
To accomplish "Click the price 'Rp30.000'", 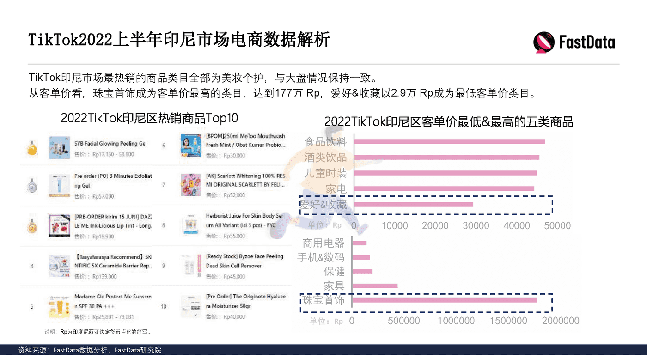I will pyautogui.click(x=234, y=156).
